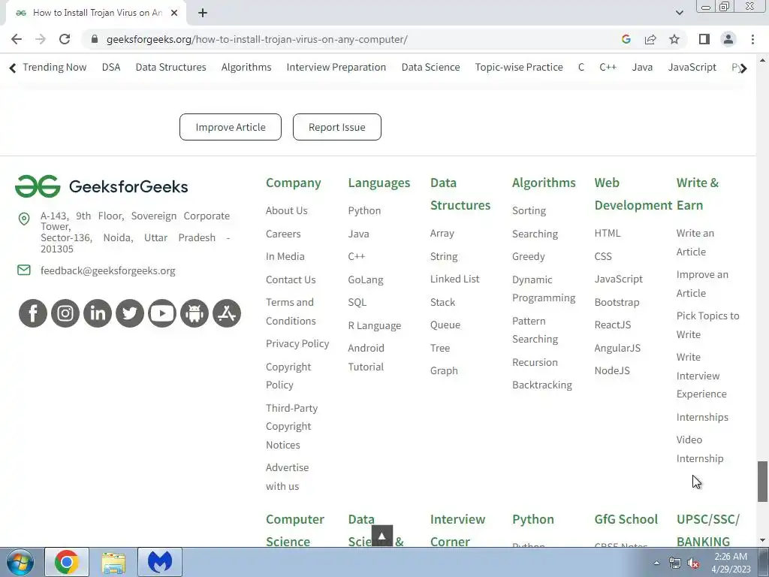
Task: Click the muted volume tray icon
Action: point(693,563)
